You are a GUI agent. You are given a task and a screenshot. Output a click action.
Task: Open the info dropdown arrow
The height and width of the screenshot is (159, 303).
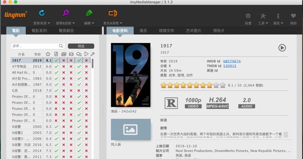[282, 23]
